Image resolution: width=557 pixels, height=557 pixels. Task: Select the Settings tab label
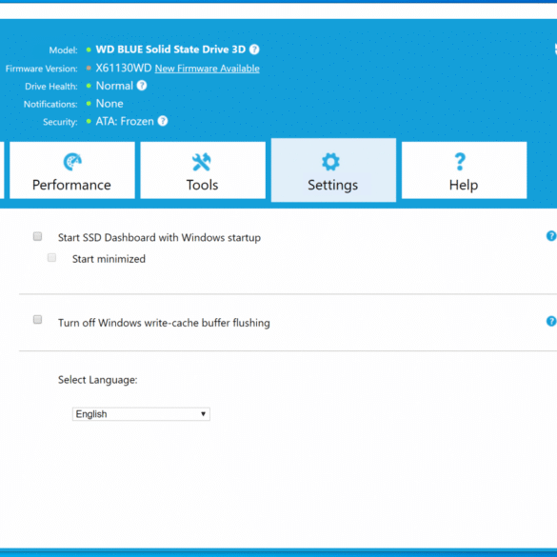[333, 185]
